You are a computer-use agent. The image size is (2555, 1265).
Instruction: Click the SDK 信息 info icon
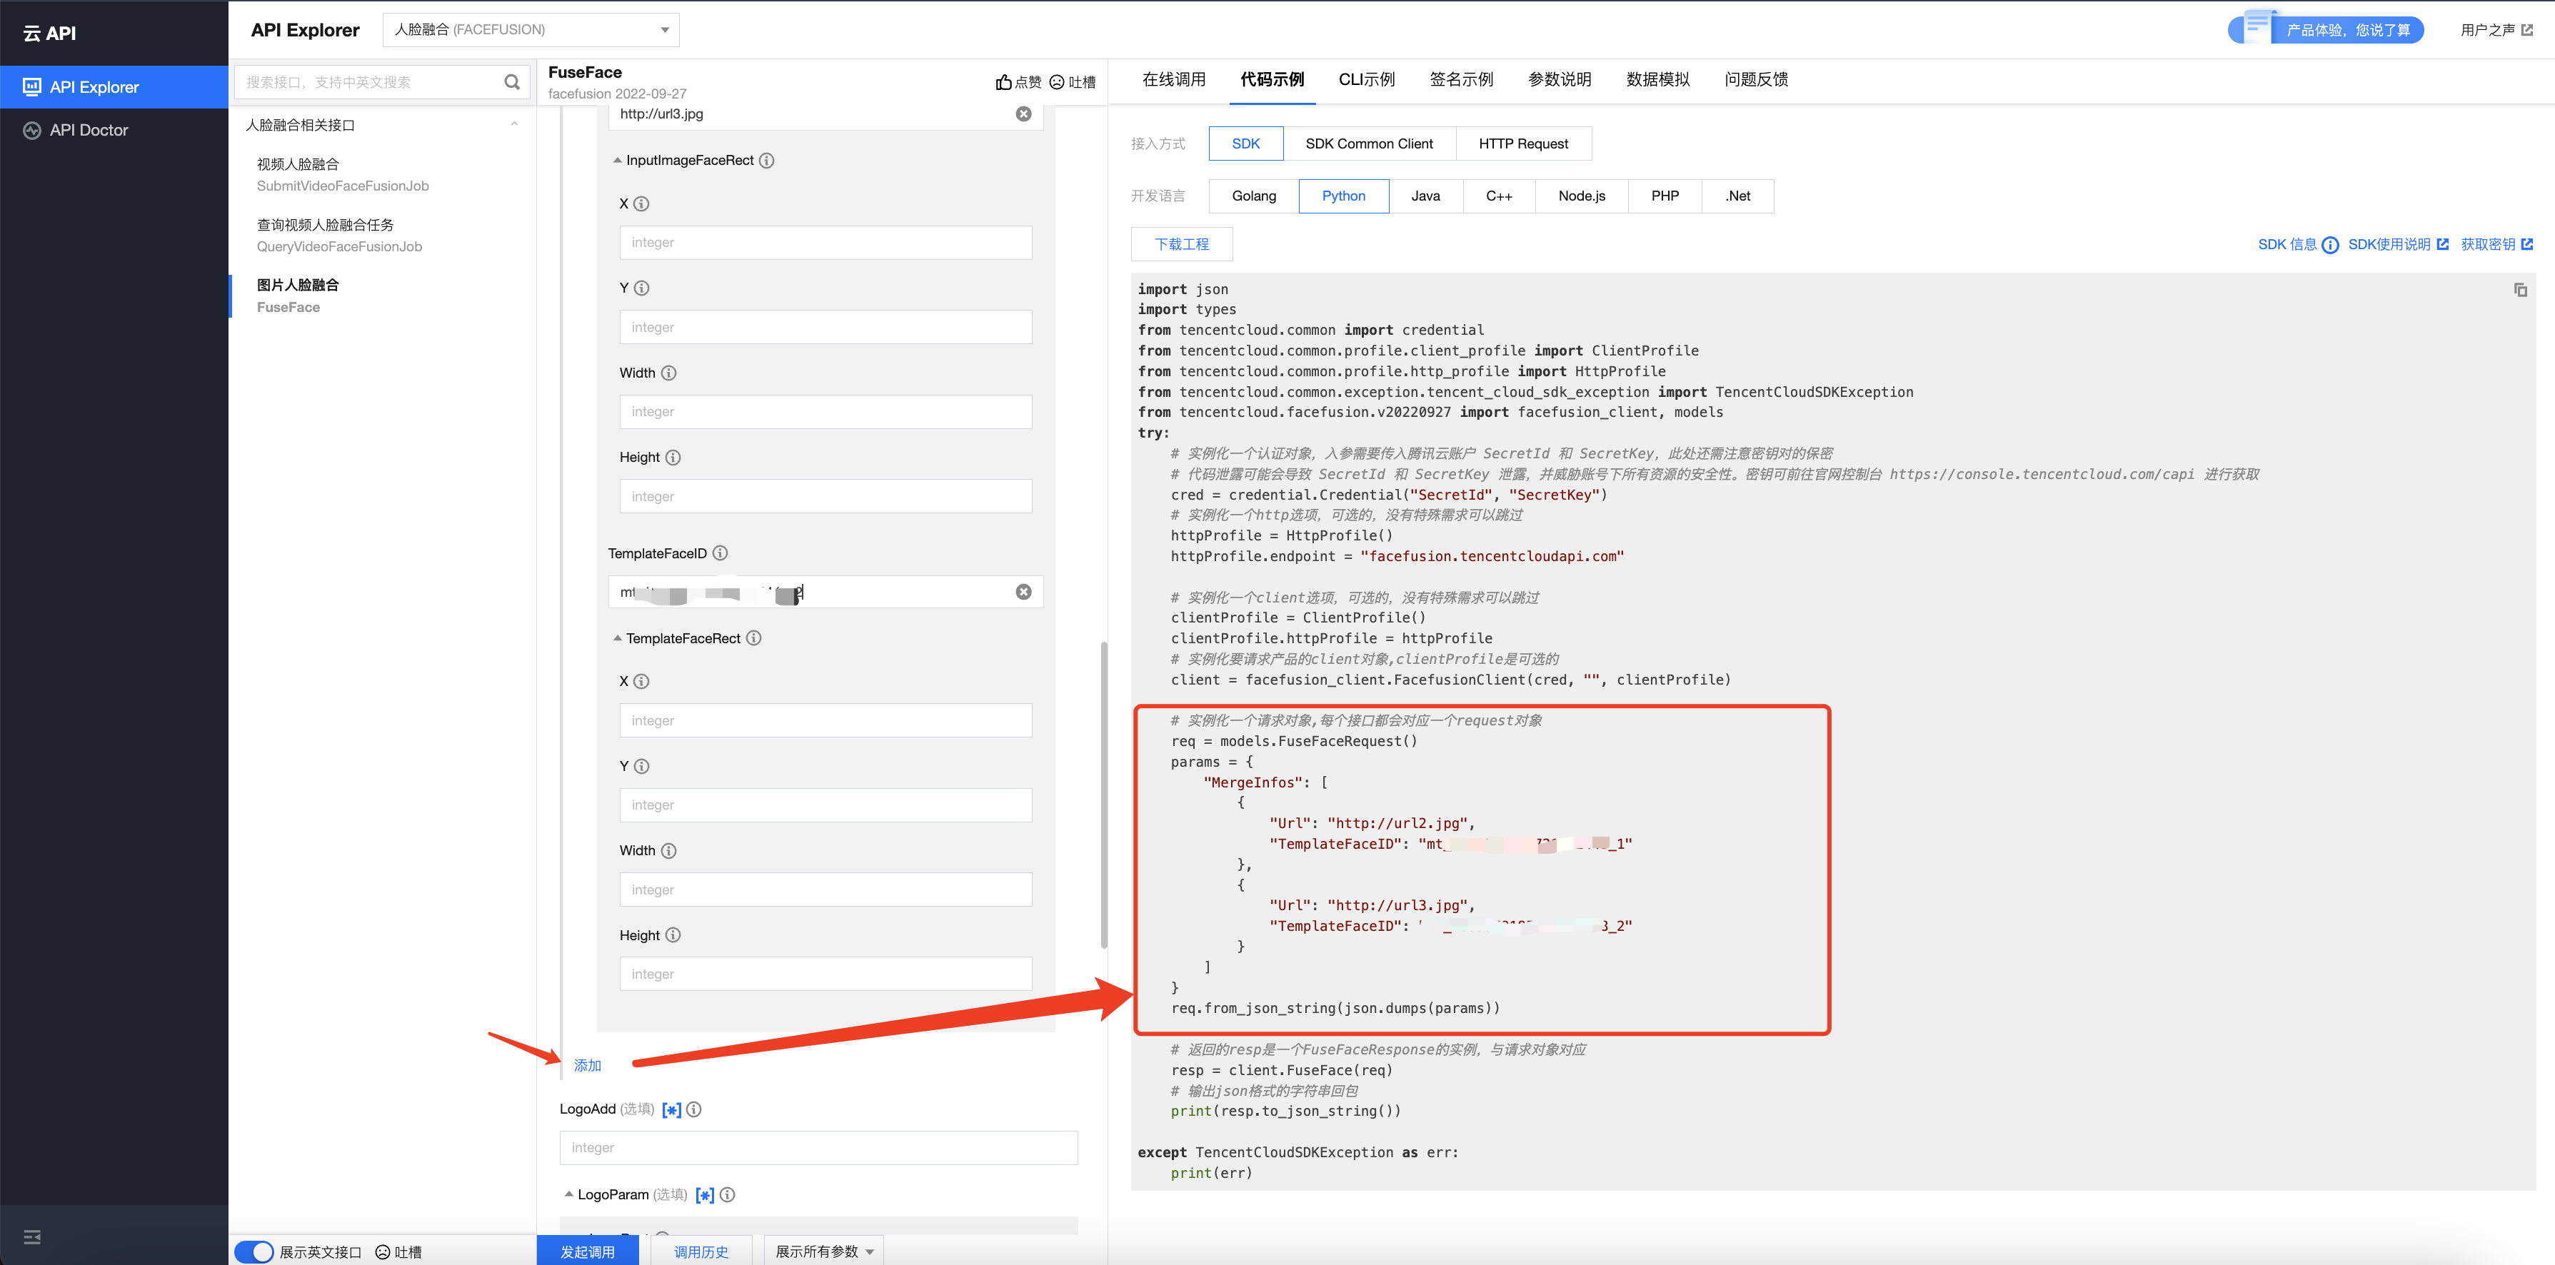pyautogui.click(x=2330, y=245)
